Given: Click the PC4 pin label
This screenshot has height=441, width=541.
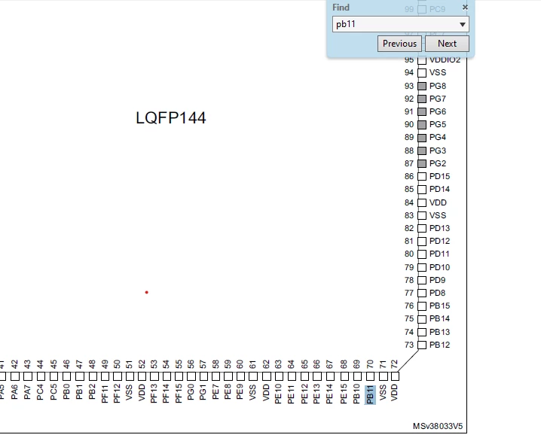Looking at the screenshot, I should click(x=40, y=392).
